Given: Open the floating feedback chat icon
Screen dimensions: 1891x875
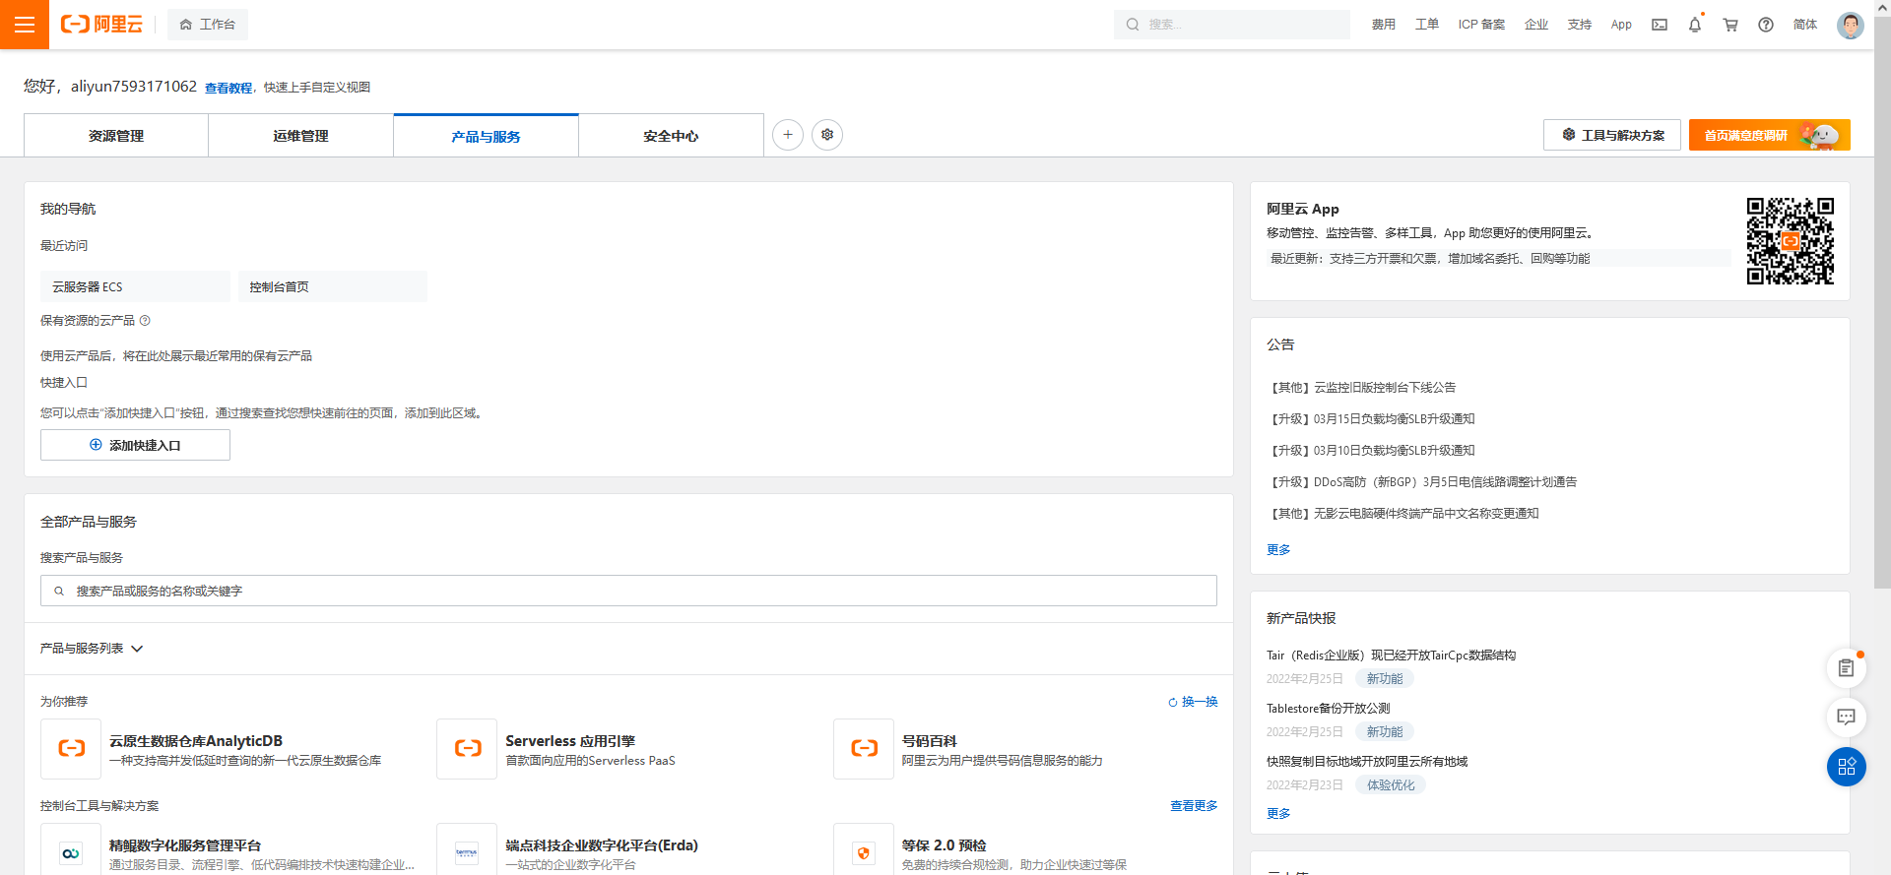Looking at the screenshot, I should point(1847,718).
